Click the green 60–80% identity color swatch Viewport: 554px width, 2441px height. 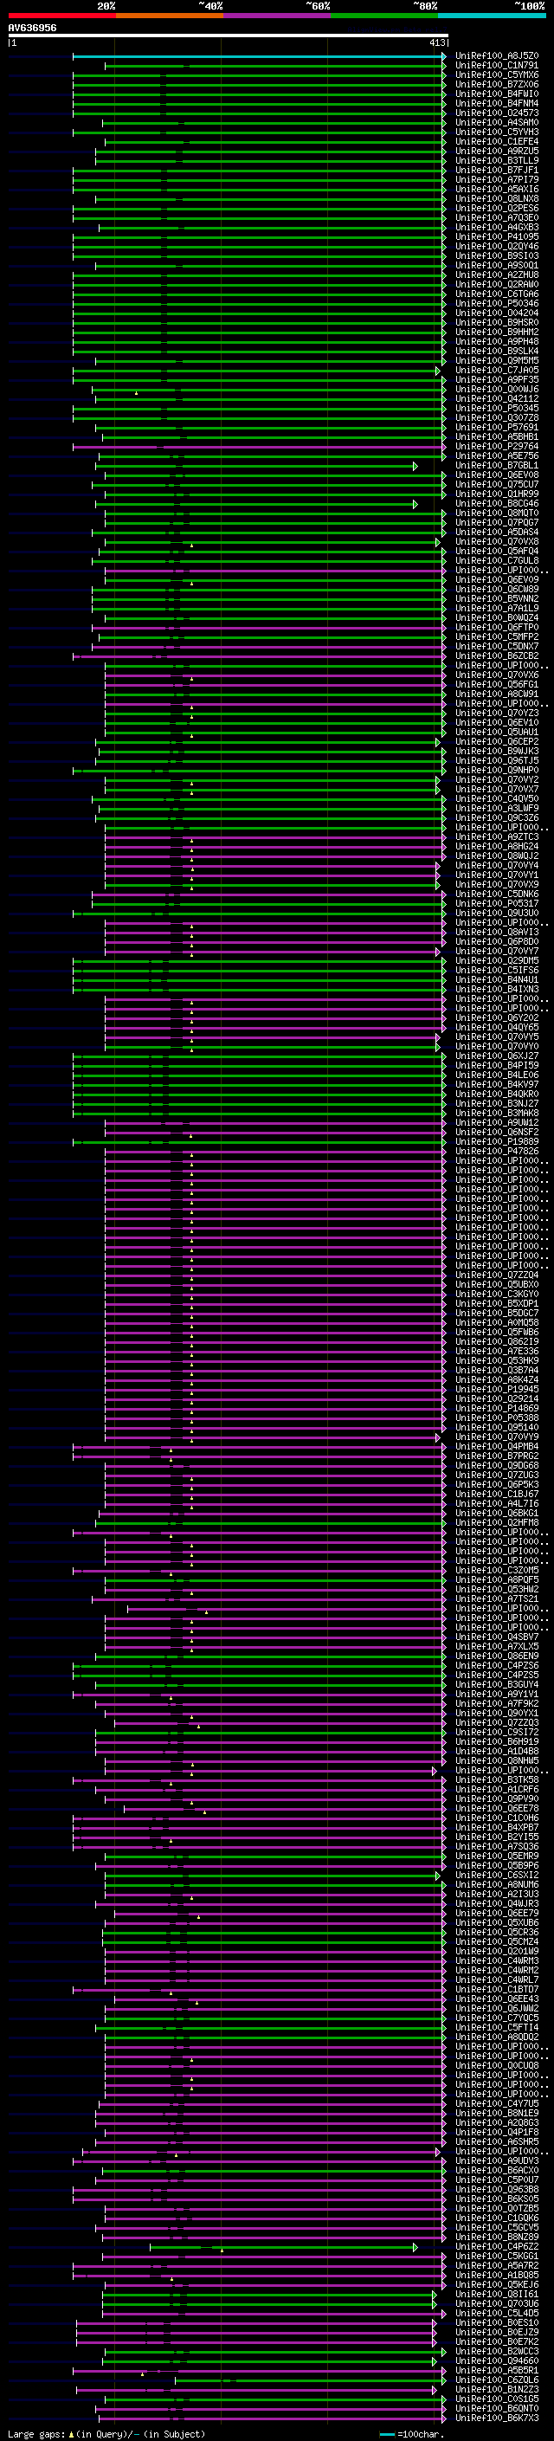coord(383,16)
